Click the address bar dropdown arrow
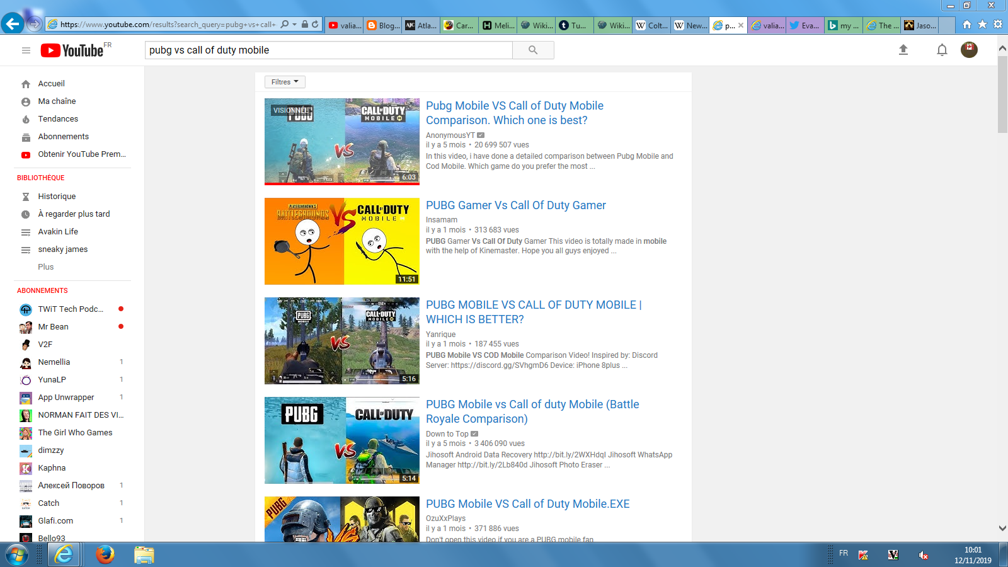The width and height of the screenshot is (1008, 567). pyautogui.click(x=294, y=25)
